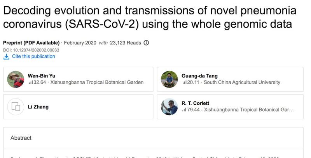This screenshot has width=311, height=158.
Task: Click Wen-Bin Yu's Xishuangbanna Tropical Botanical Garden affiliation
Action: tap(96, 83)
